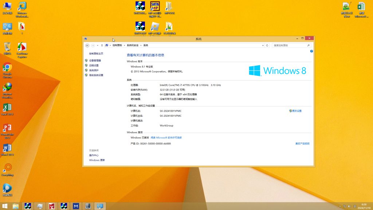Launch PowerPoint 2013 desktop shortcut
Screen dimensions: 373x210
(x=7, y=128)
